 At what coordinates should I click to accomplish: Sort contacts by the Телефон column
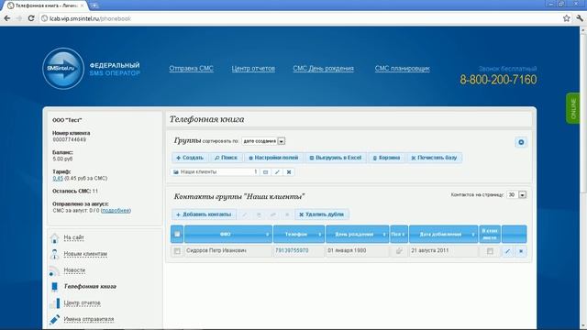click(x=299, y=235)
